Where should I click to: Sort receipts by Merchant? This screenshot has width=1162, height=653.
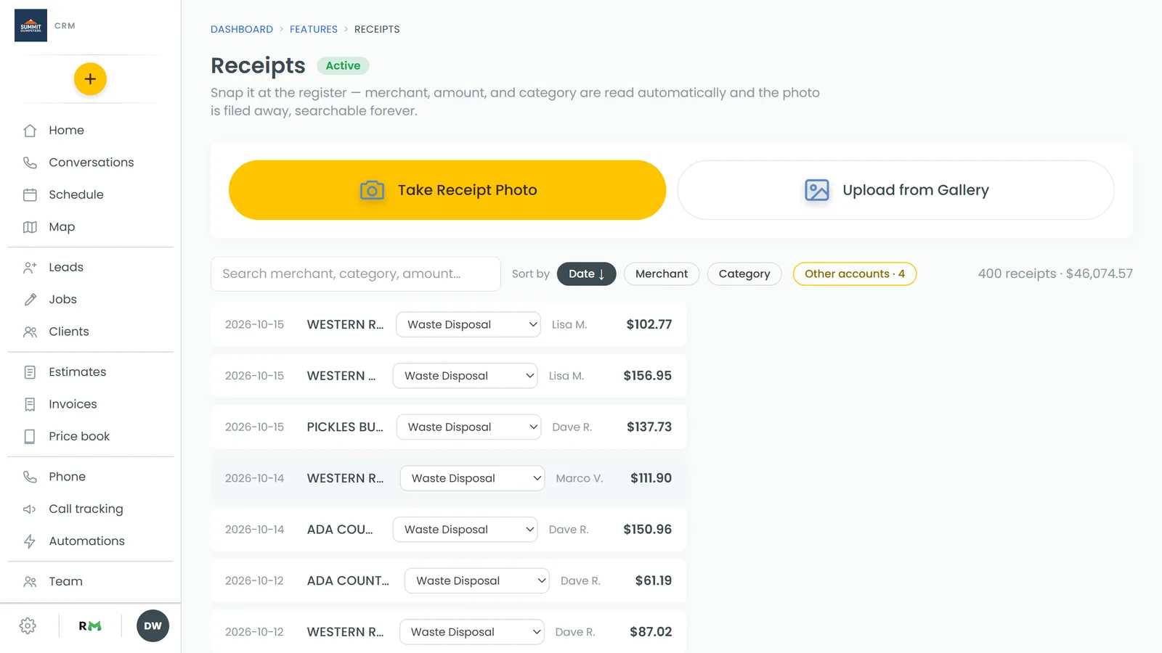(662, 274)
